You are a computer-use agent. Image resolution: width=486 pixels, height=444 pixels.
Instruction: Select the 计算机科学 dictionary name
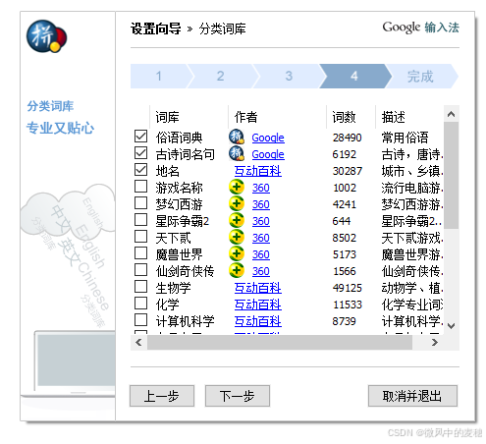(185, 321)
